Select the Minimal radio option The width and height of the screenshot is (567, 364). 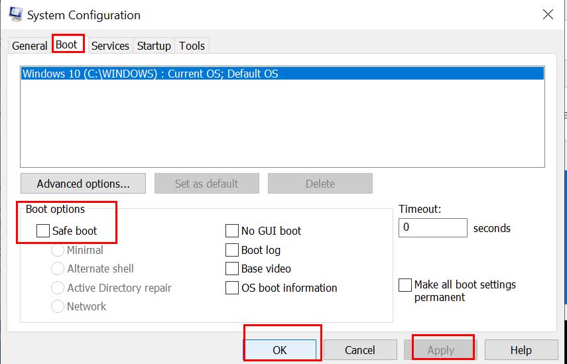point(58,250)
